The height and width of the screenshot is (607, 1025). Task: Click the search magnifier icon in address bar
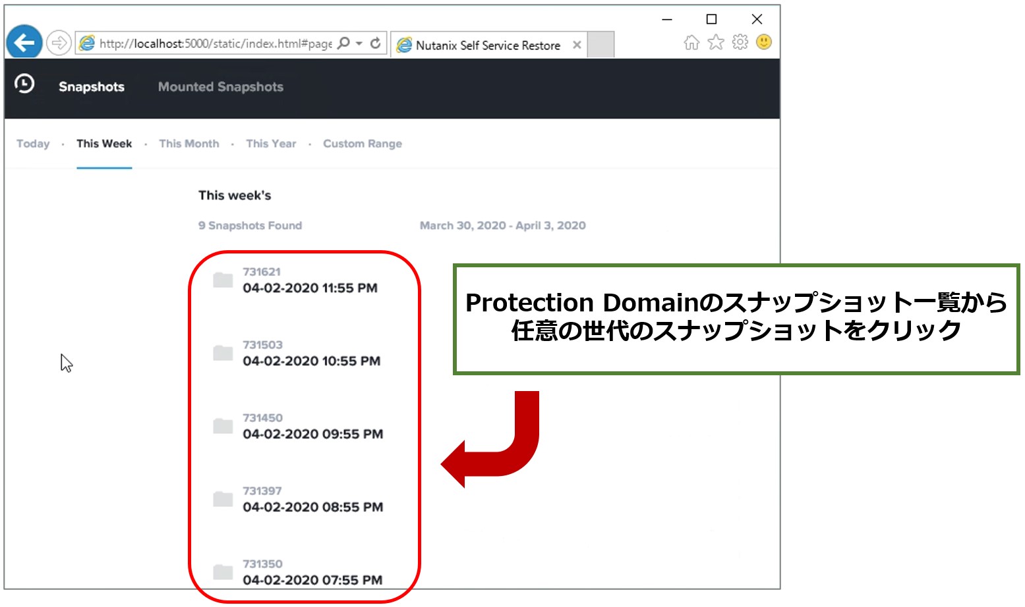343,43
